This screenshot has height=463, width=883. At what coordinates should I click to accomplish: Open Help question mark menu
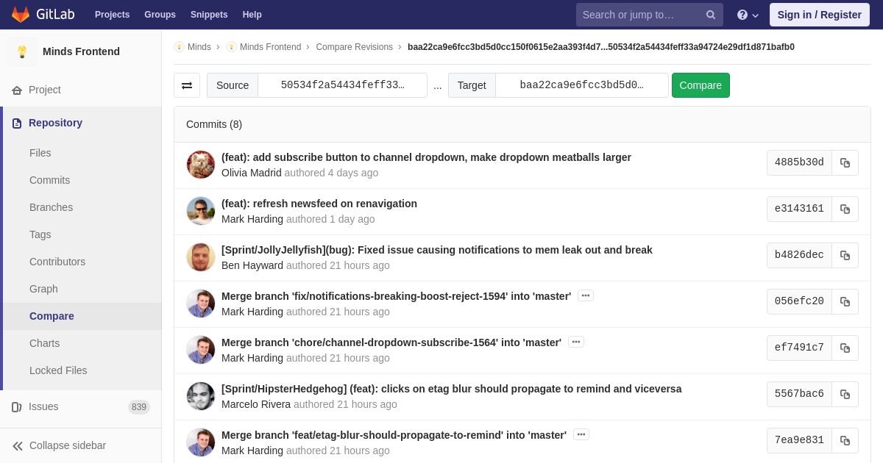[748, 15]
